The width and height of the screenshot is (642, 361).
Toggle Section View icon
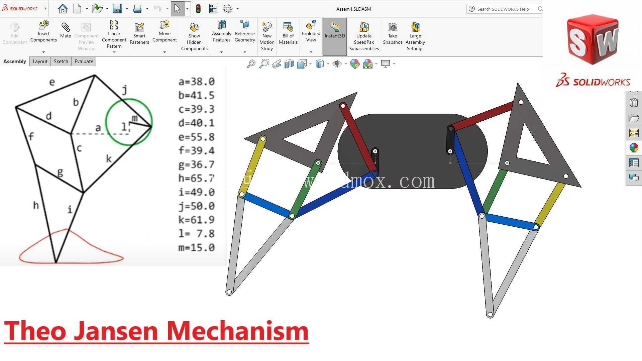289,64
